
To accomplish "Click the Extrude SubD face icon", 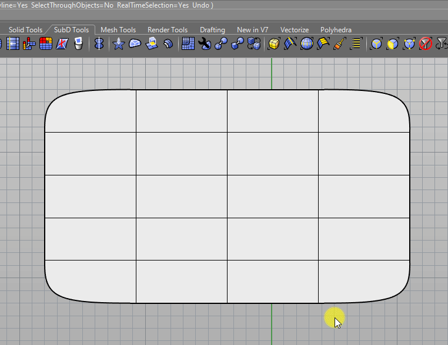I will 152,43.
